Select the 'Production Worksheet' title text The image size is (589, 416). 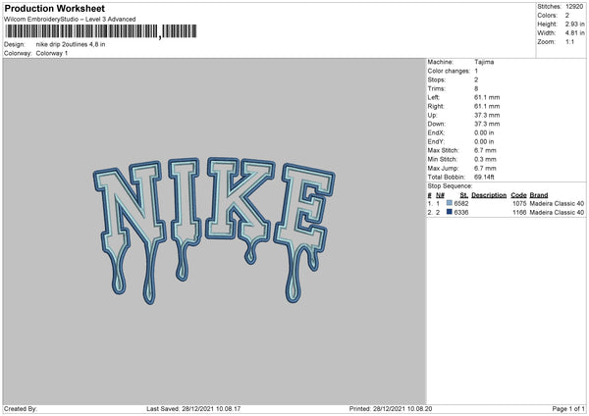tap(54, 8)
